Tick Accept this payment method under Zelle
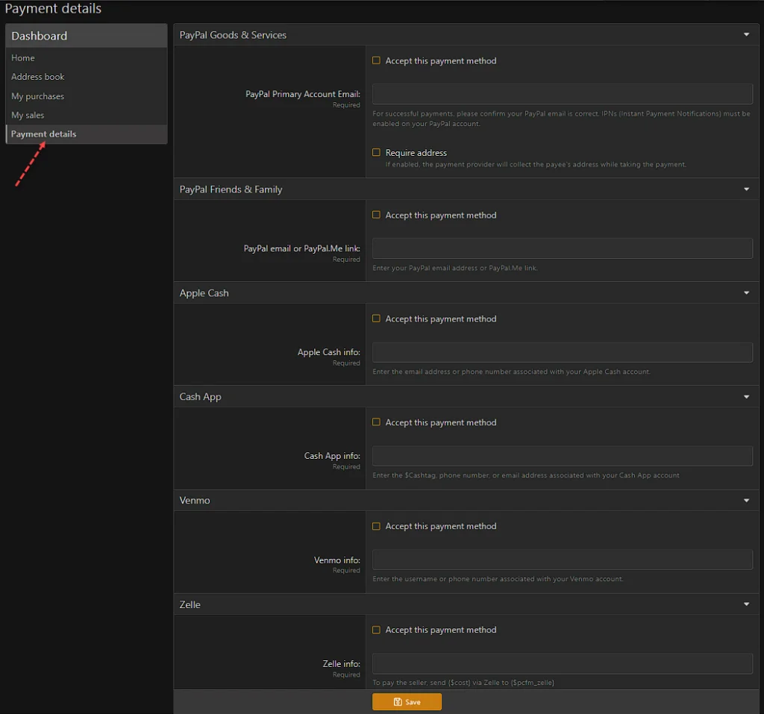764x714 pixels. (377, 630)
